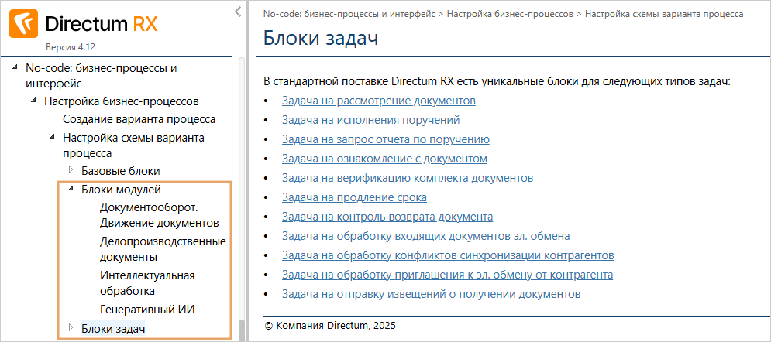This screenshot has height=342, width=771.
Task: Open 'Делопроизводственные документы' topic
Action: [x=163, y=249]
